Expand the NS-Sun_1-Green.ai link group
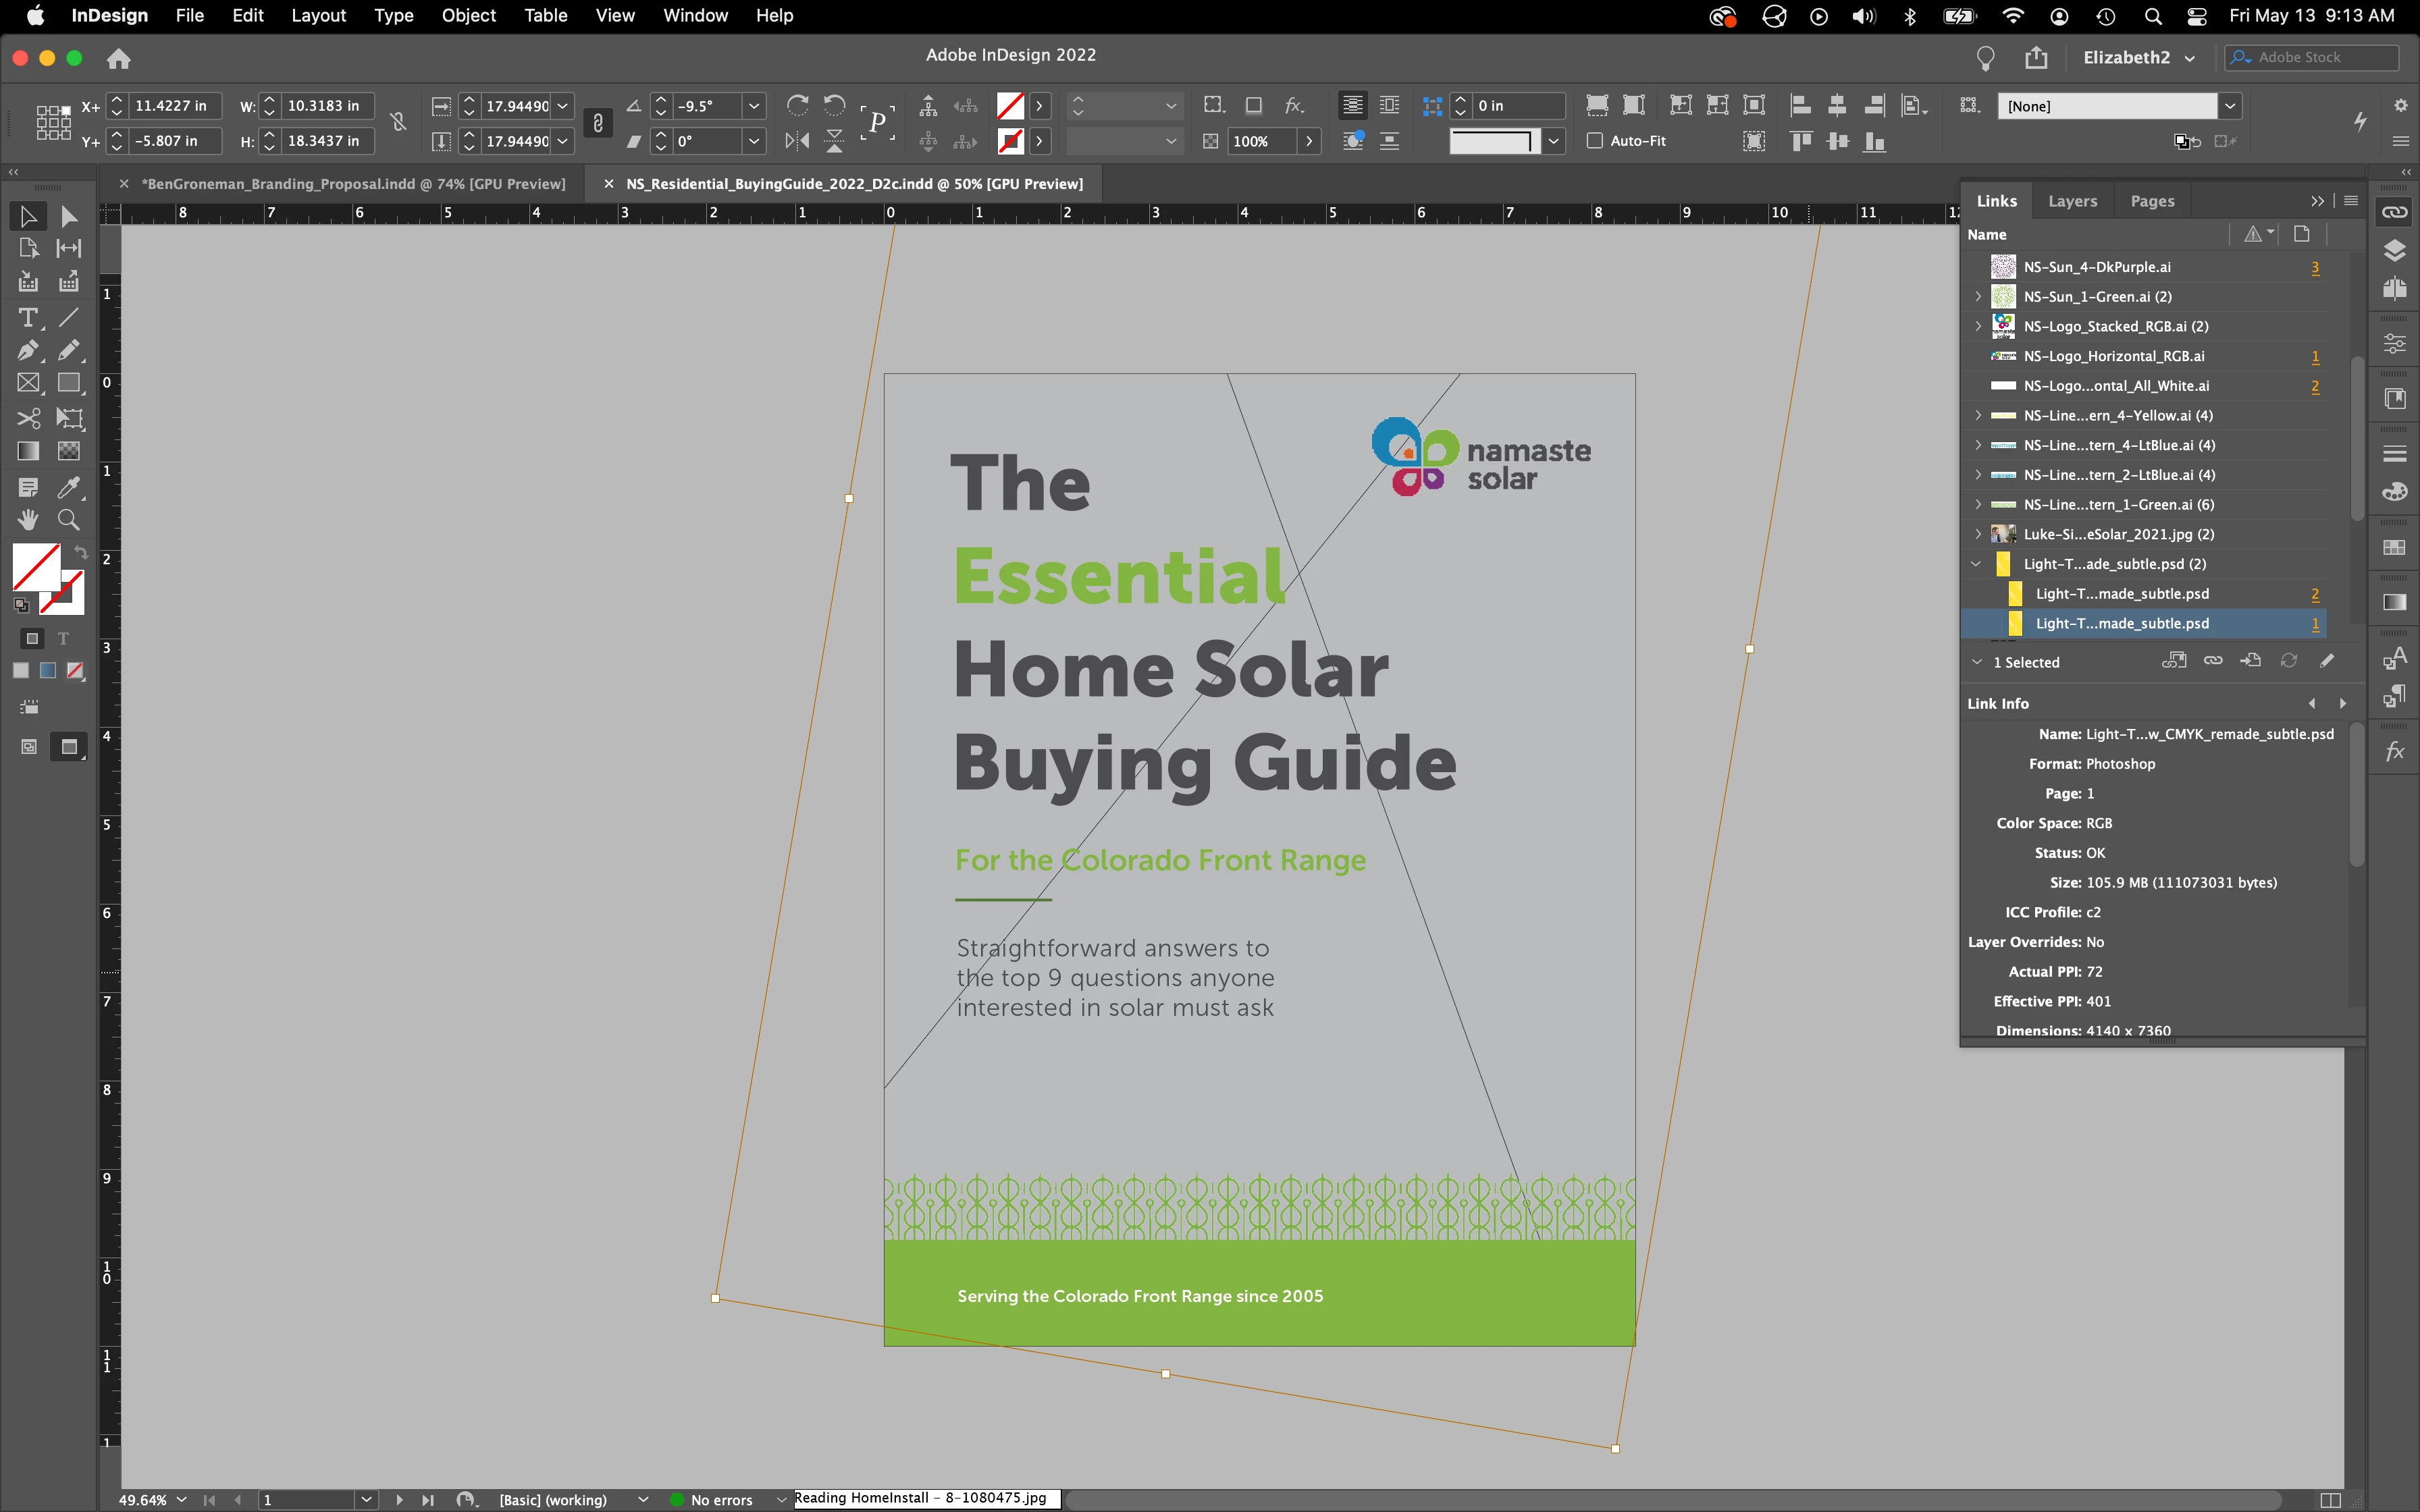The image size is (2420, 1512). click(x=1978, y=297)
